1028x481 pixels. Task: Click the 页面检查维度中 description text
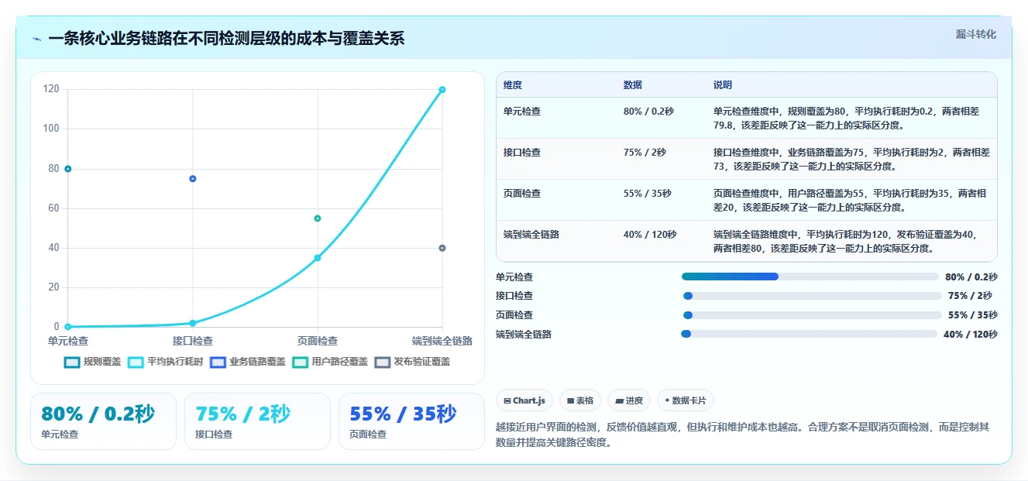(850, 200)
